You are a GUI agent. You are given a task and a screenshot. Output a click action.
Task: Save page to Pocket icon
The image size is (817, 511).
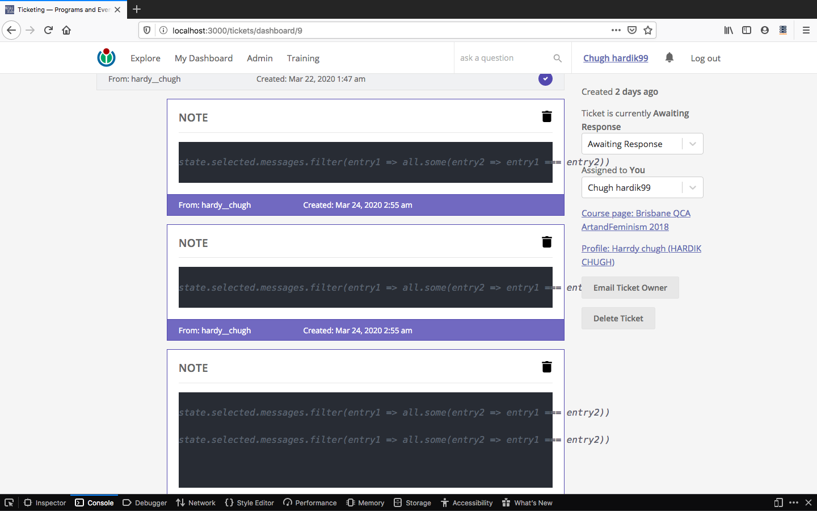tap(631, 30)
